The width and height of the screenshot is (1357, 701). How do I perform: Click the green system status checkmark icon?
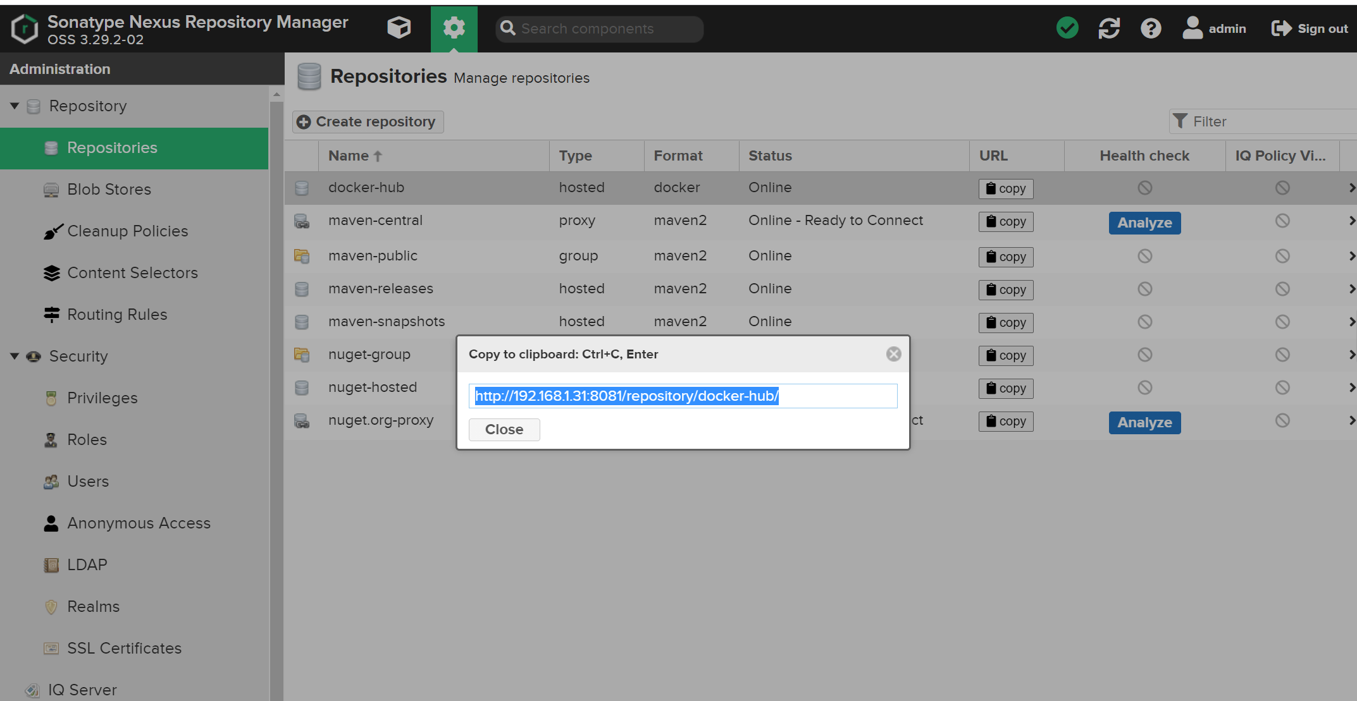point(1067,28)
